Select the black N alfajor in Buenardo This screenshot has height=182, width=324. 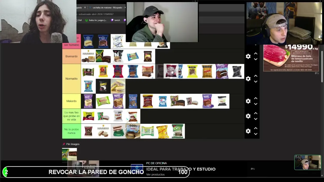point(118,56)
